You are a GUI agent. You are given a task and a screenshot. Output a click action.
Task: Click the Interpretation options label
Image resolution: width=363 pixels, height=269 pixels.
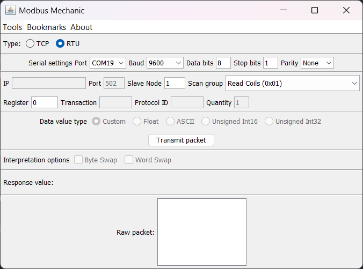tap(37, 160)
